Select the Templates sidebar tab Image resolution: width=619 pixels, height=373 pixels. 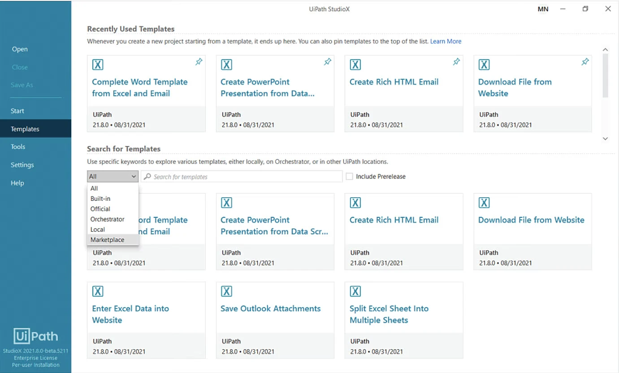(35, 129)
